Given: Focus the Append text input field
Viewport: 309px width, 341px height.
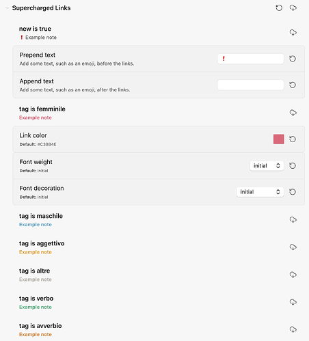Looking at the screenshot, I should click(250, 85).
